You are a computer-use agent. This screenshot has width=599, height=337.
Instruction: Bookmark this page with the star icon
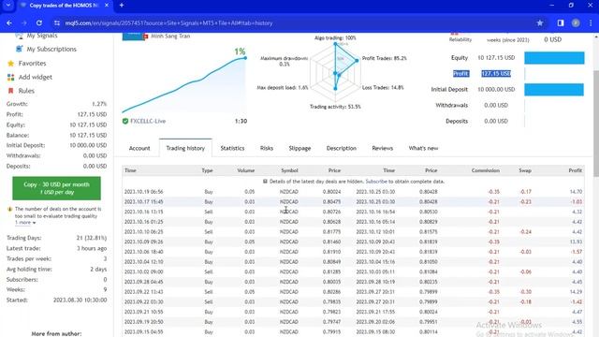(540, 22)
